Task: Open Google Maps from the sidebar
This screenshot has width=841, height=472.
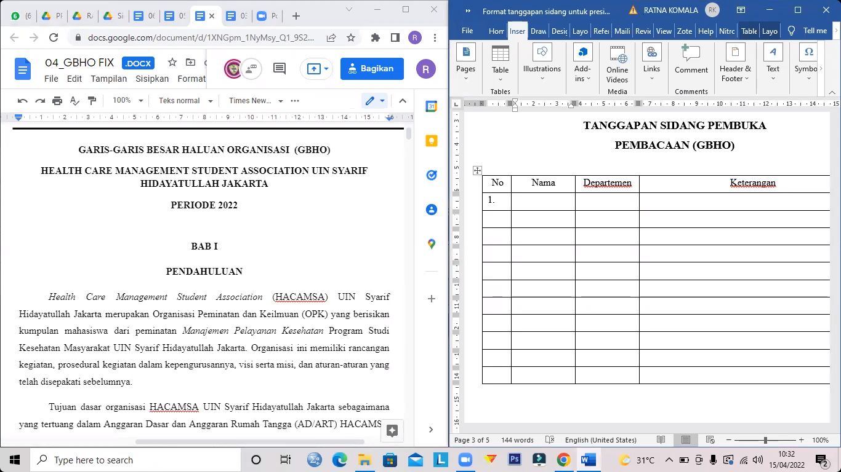Action: (x=431, y=243)
